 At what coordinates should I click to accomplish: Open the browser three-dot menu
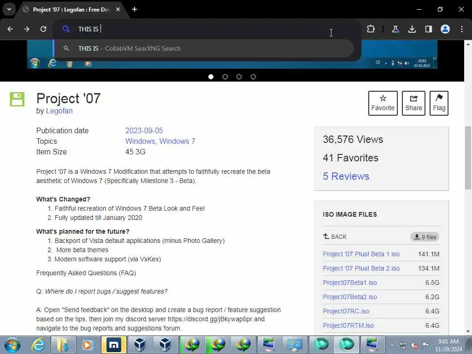[x=462, y=29]
